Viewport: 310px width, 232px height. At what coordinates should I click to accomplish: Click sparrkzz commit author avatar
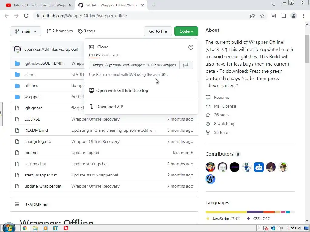[x=17, y=49]
